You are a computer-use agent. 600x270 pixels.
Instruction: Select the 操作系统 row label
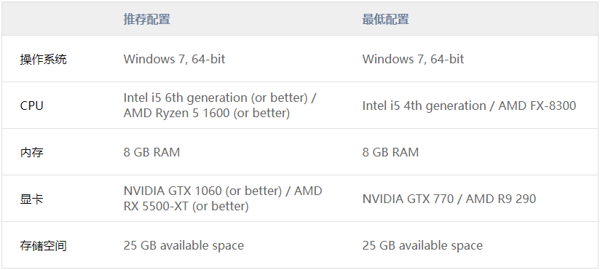pos(43,59)
